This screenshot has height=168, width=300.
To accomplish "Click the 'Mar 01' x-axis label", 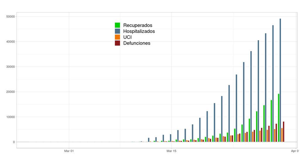I will tap(69, 151).
